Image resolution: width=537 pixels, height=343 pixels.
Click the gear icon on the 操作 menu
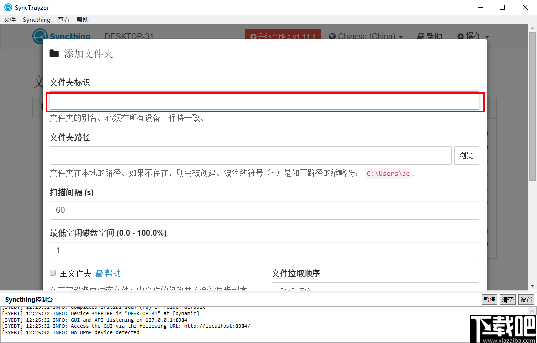(461, 36)
